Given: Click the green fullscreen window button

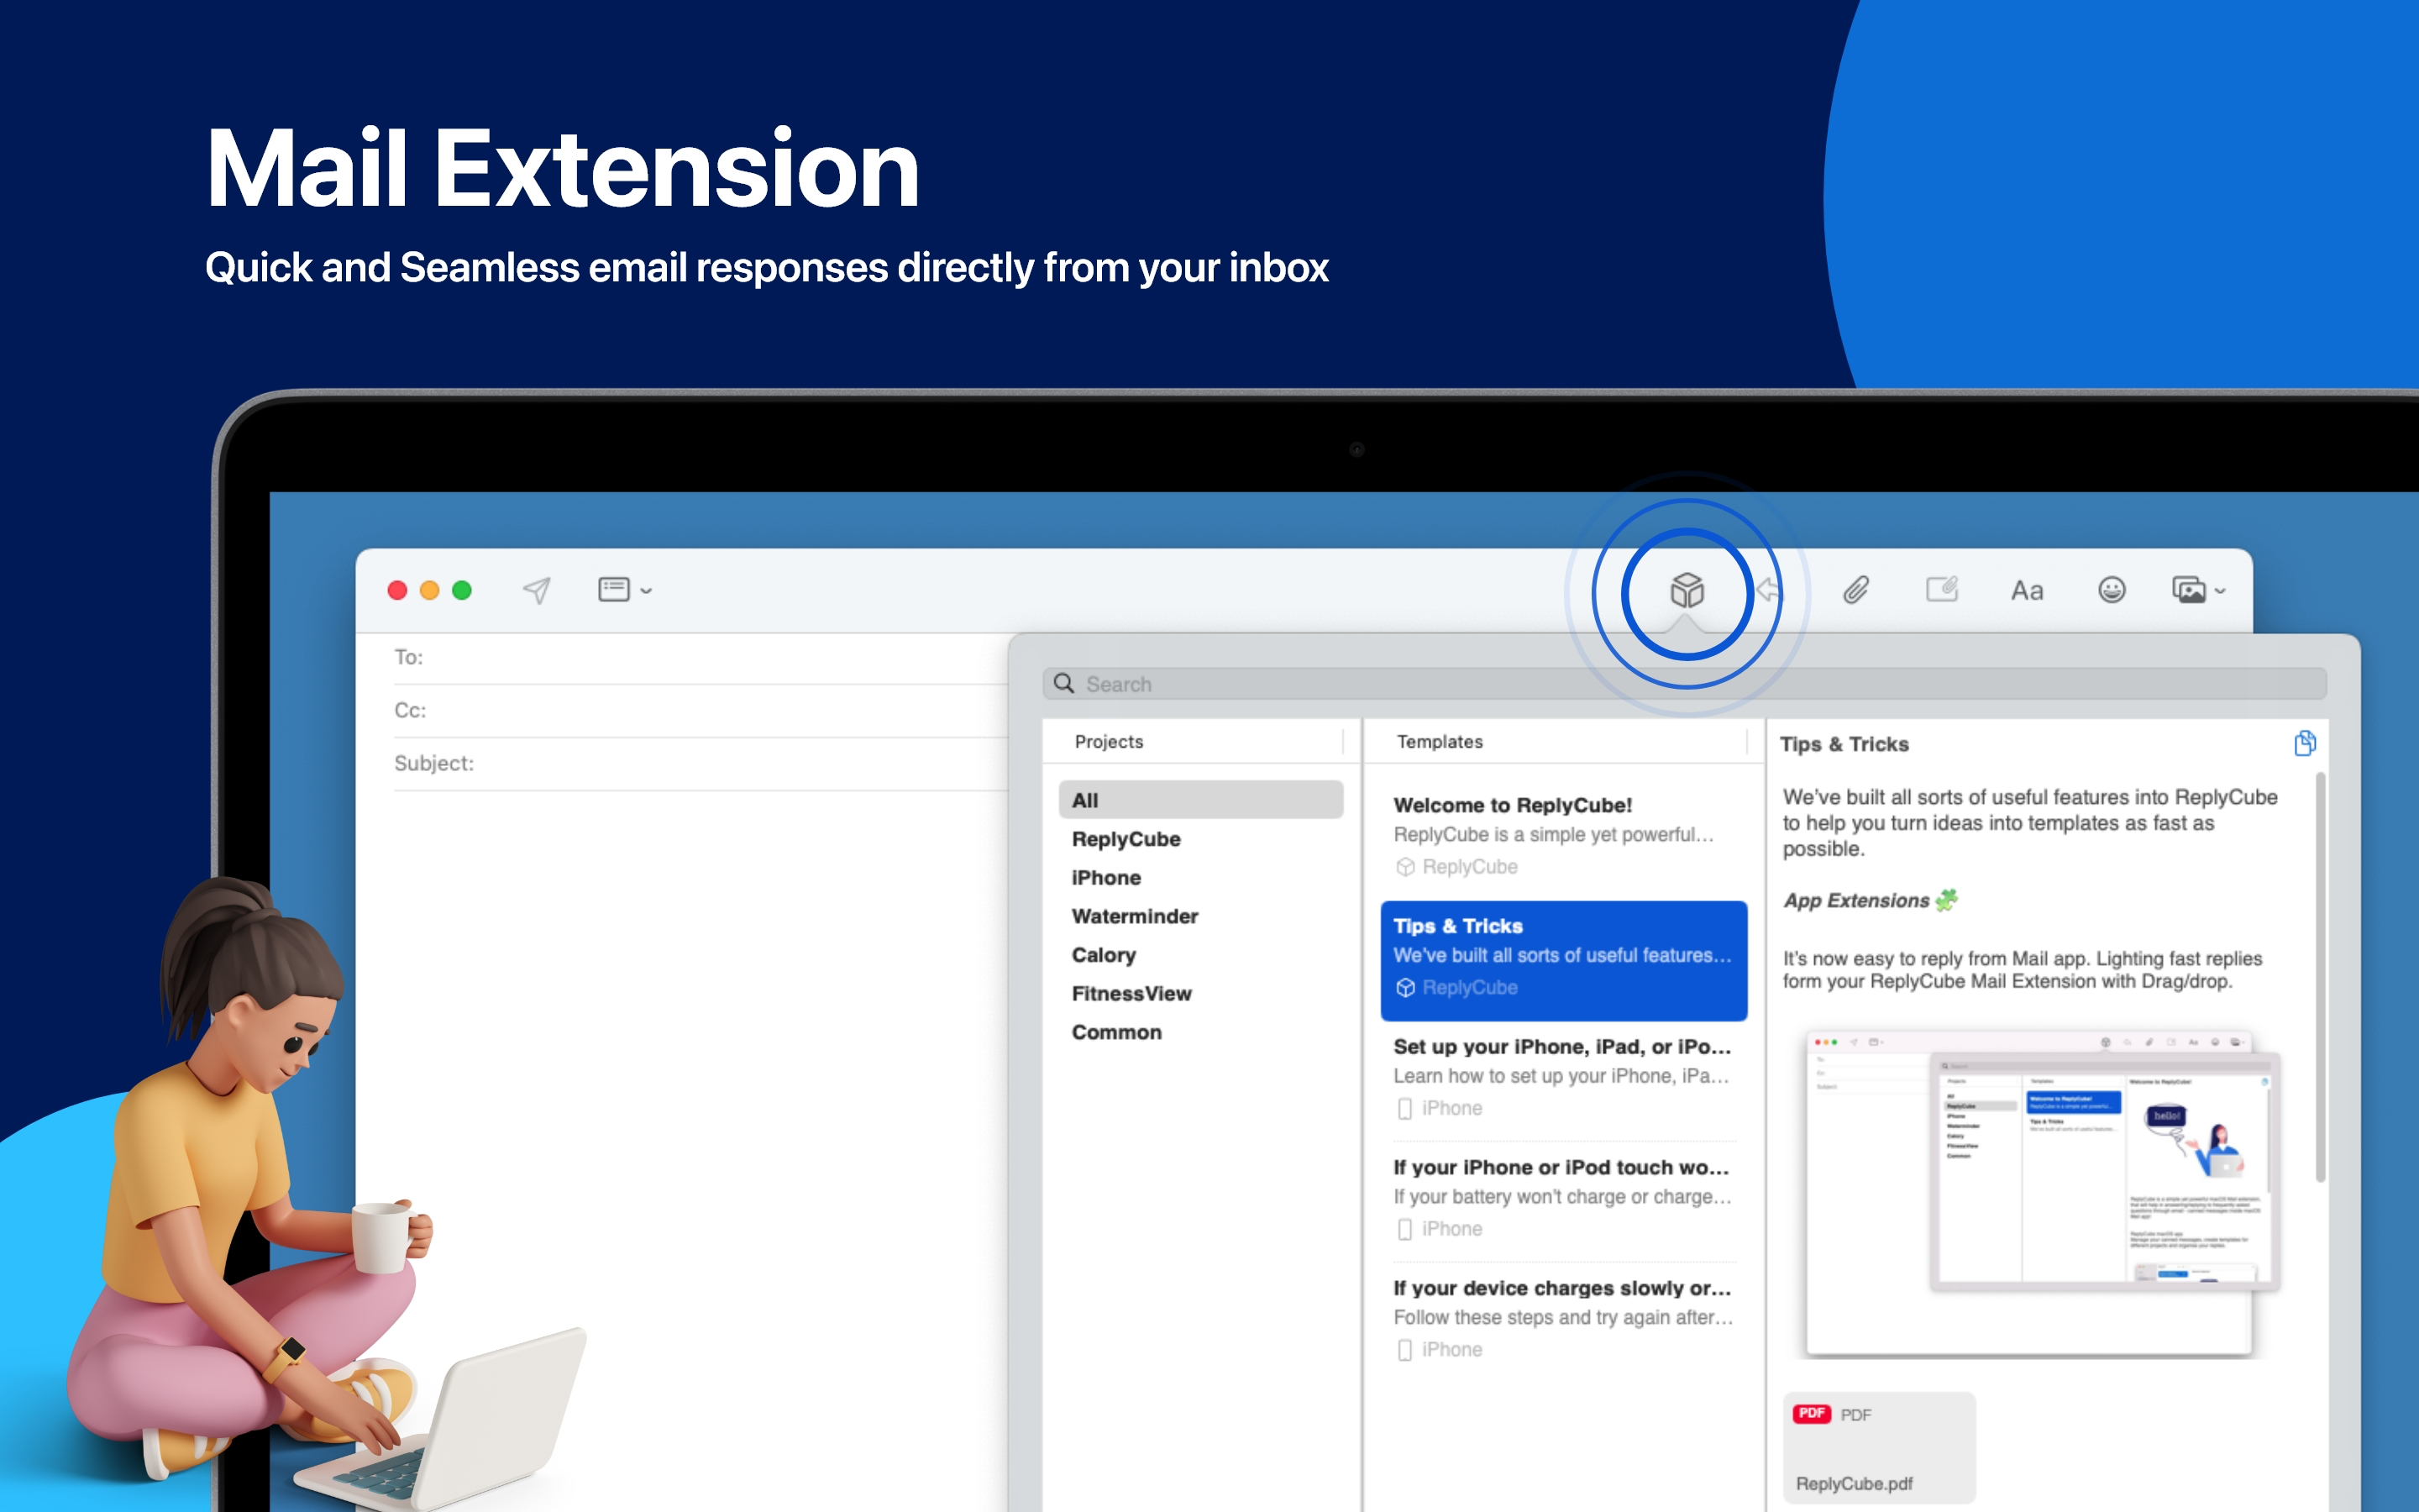Looking at the screenshot, I should tap(462, 590).
